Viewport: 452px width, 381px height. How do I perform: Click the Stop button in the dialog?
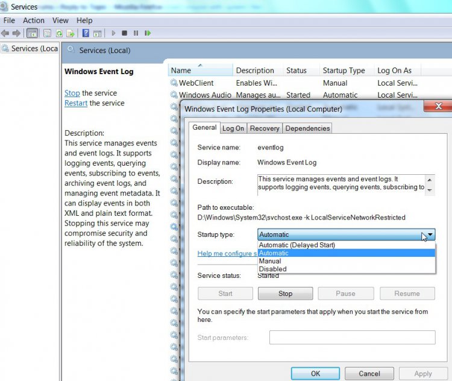click(286, 294)
